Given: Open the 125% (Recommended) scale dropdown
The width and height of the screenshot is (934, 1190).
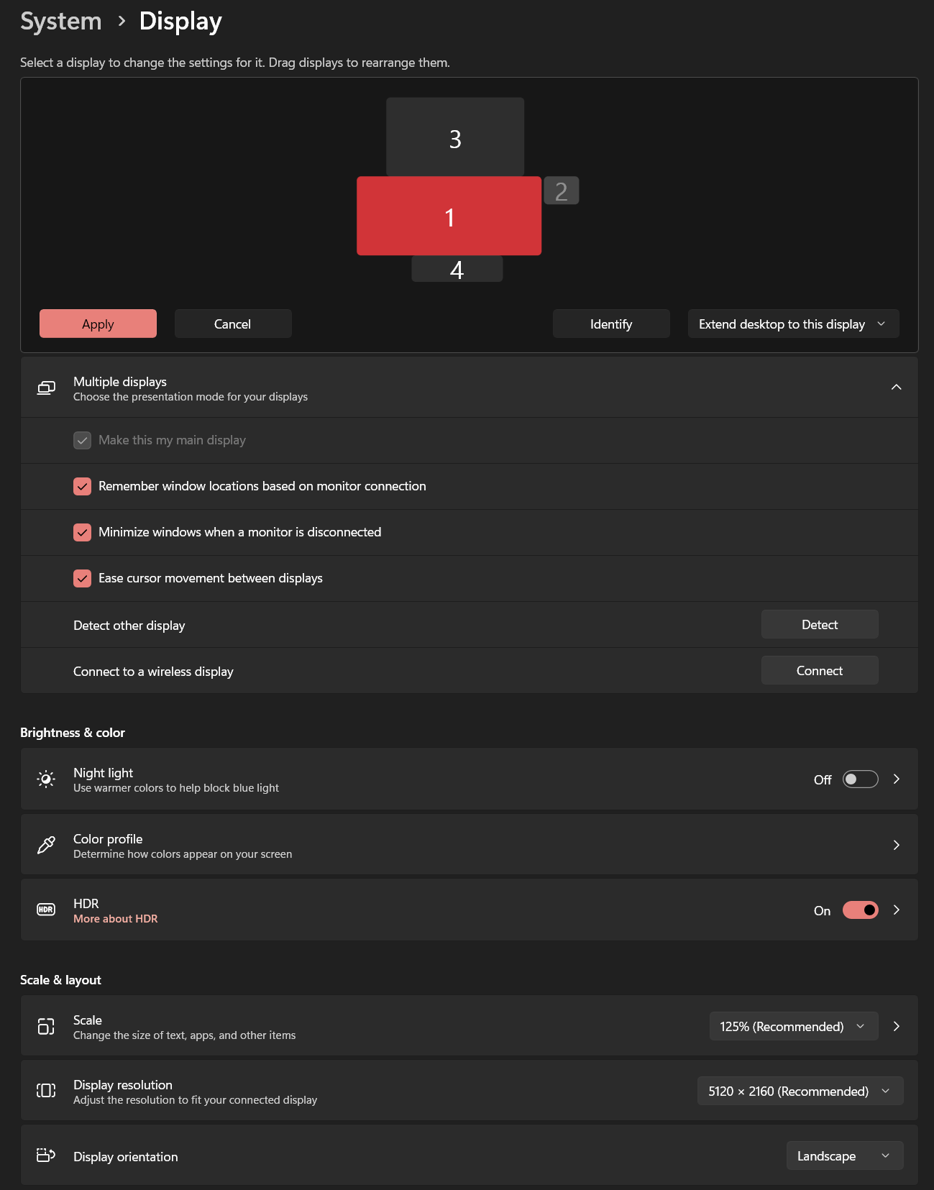Looking at the screenshot, I should coord(794,1026).
